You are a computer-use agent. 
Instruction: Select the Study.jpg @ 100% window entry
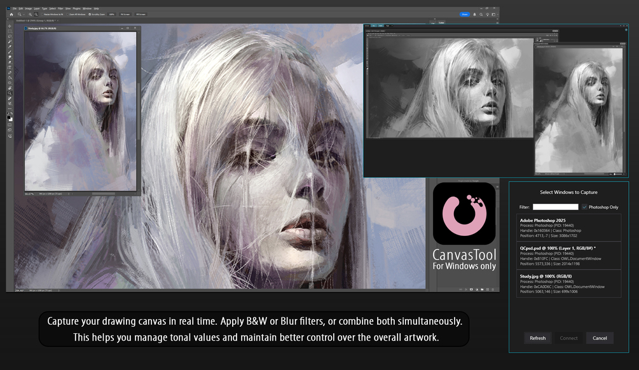pos(568,284)
